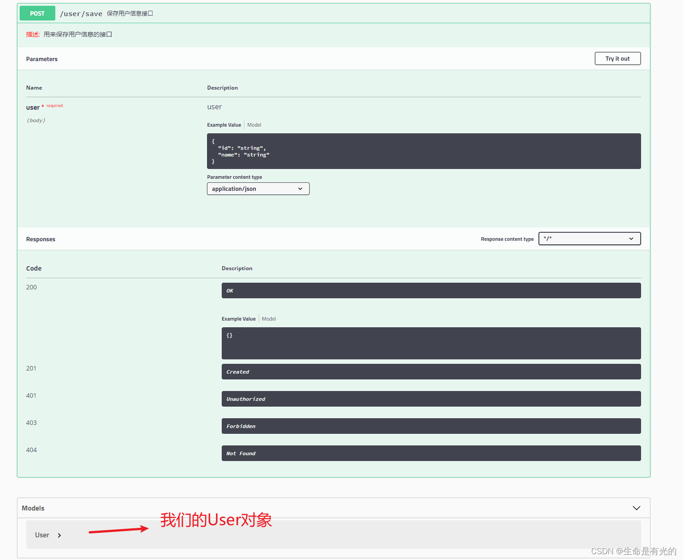Viewport: 683px width, 560px height.
Task: Select Example Value tab in the 200 response
Action: 239,319
